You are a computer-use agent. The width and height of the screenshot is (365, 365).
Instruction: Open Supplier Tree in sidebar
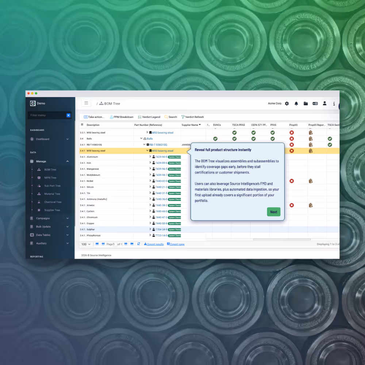pos(52,210)
